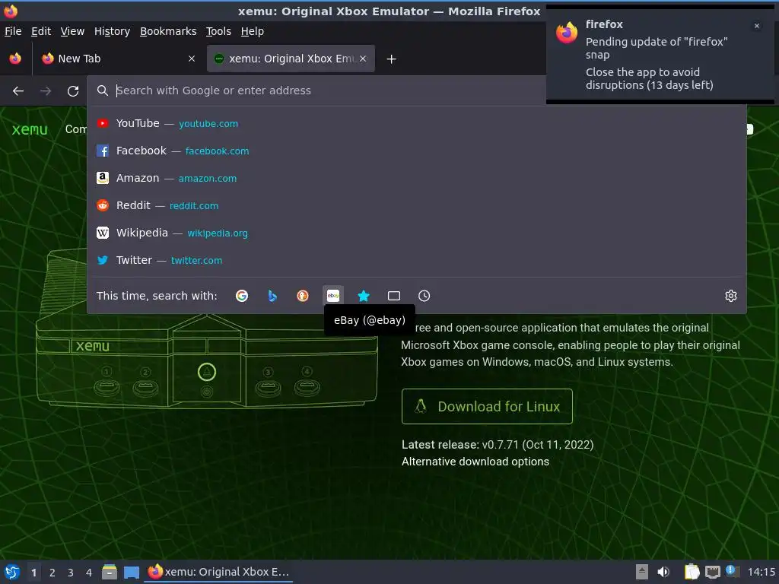This screenshot has height=584, width=779.
Task: Open the Bookmarks menu
Action: point(168,31)
